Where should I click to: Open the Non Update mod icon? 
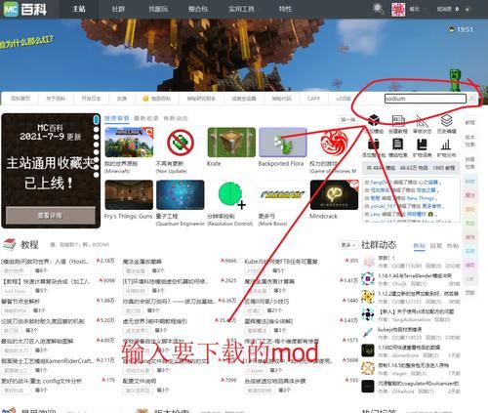tap(181, 143)
